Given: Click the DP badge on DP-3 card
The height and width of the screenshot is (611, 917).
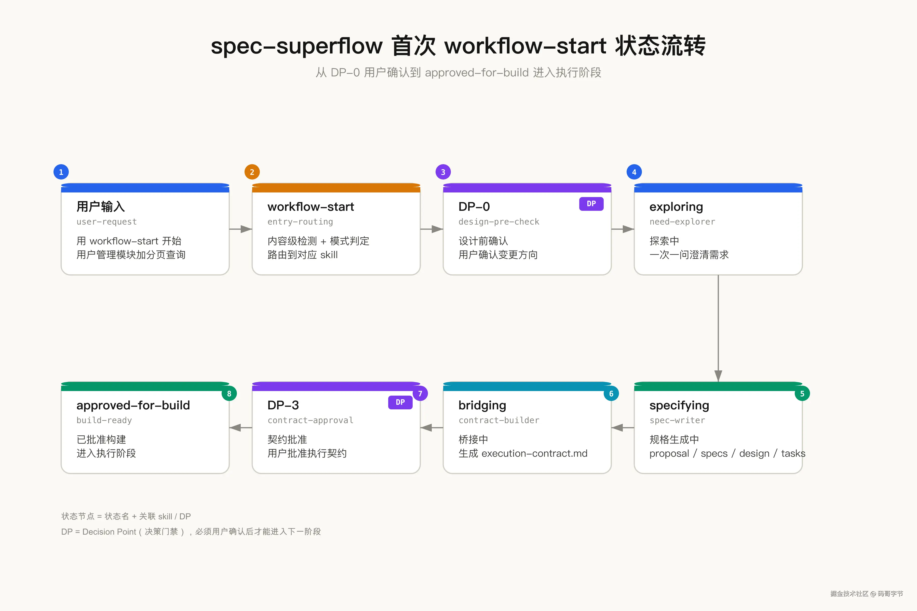Looking at the screenshot, I should pyautogui.click(x=400, y=402).
